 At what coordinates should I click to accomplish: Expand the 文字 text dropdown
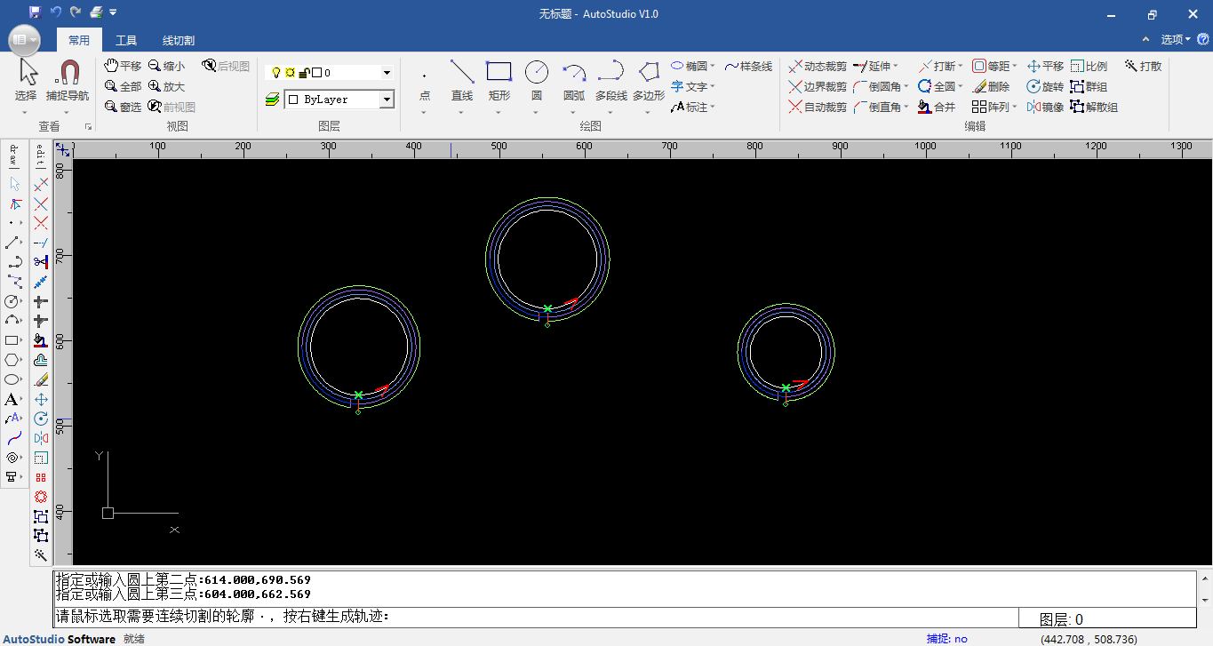[x=713, y=86]
